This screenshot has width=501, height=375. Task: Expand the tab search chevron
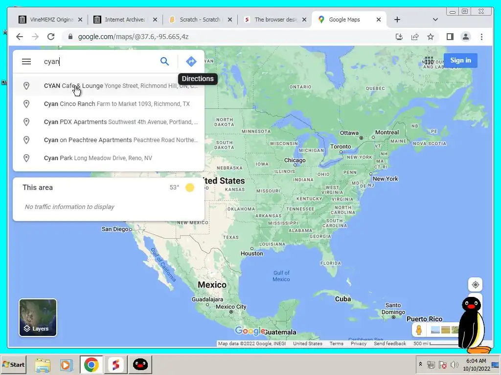click(435, 20)
